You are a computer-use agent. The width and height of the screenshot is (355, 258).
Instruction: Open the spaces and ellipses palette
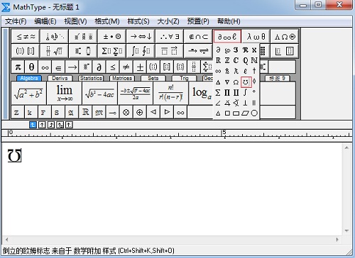pyautogui.click(x=55, y=36)
